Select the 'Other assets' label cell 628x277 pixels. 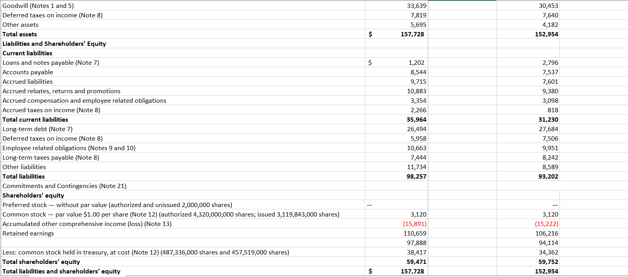(x=183, y=24)
